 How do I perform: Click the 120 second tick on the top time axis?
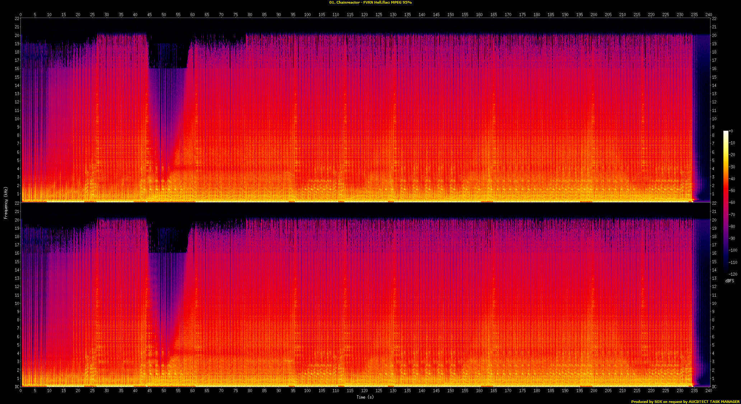[364, 15]
